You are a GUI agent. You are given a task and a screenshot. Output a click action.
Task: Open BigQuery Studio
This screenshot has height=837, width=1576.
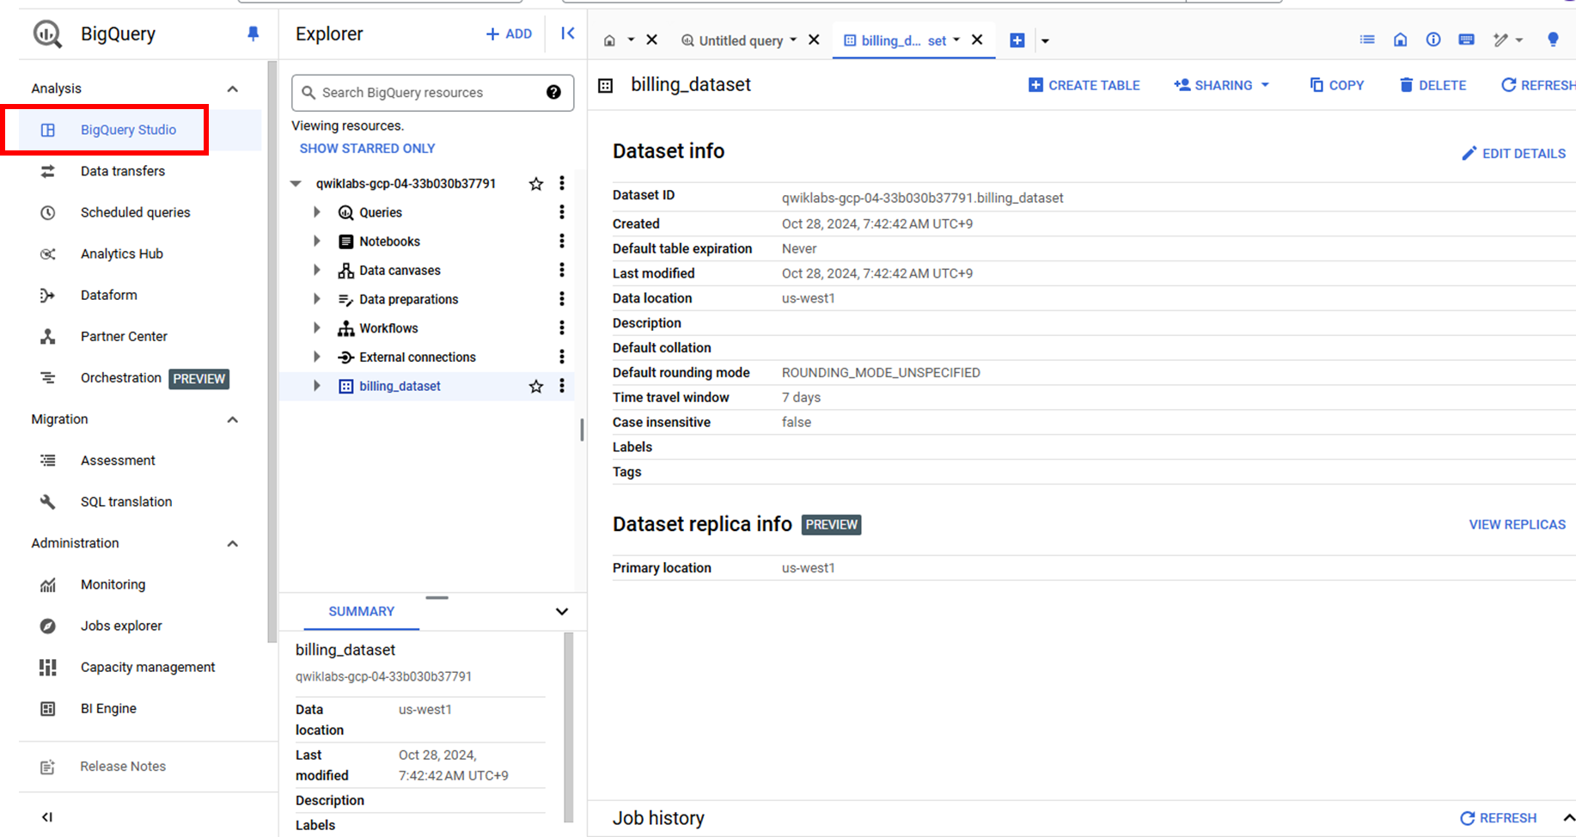point(128,130)
